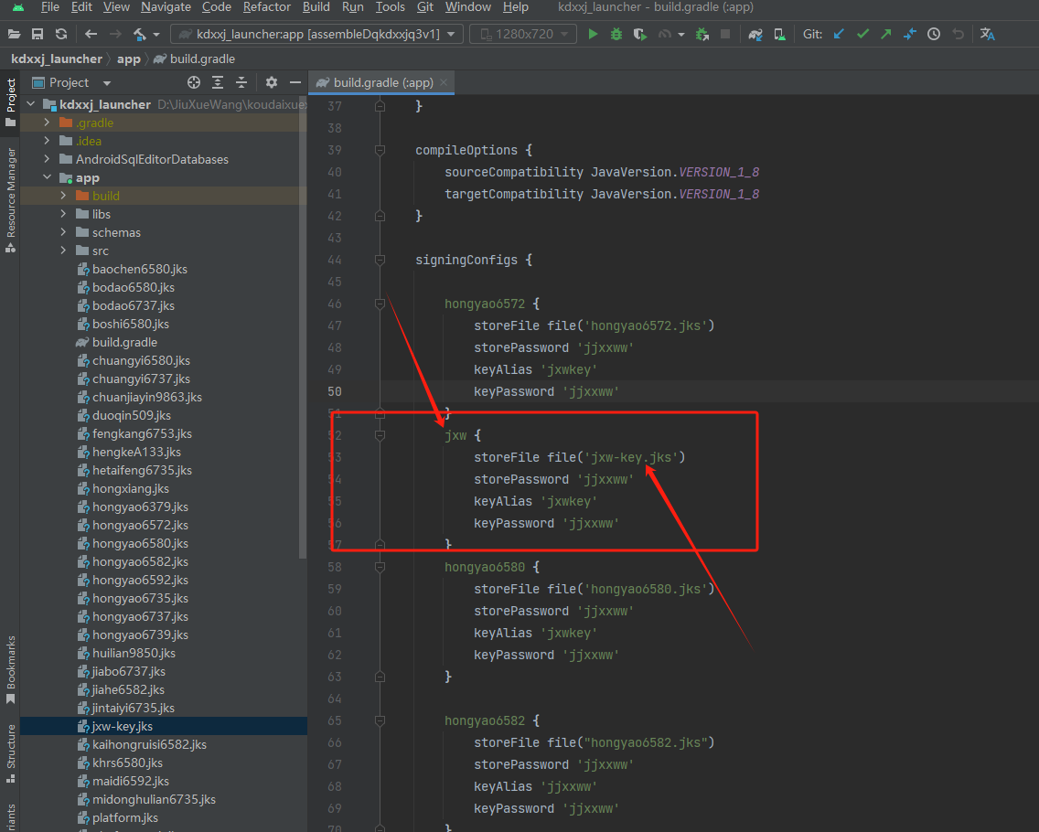Click the Git Commit checkmark icon

[x=862, y=34]
